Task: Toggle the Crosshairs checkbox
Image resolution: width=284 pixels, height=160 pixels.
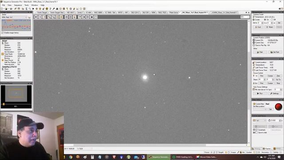Action: (x=256, y=130)
